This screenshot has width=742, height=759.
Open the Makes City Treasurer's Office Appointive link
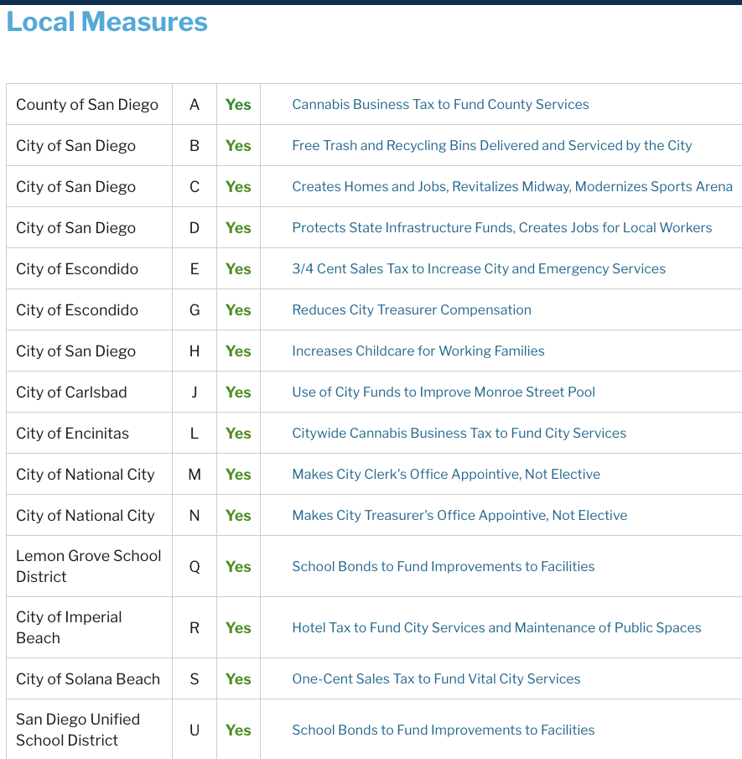point(459,516)
